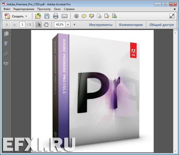Save the file with floppy icon
Screen dimensions: 179x155
click(x=47, y=16)
